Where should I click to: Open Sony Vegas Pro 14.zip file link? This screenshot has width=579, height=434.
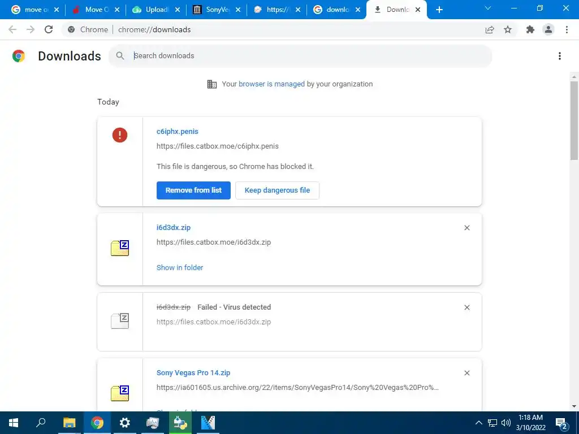193,373
